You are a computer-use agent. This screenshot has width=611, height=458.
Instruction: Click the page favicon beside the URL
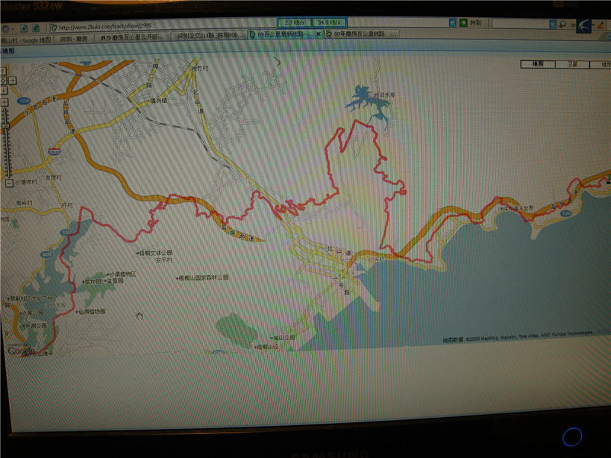(x=54, y=28)
